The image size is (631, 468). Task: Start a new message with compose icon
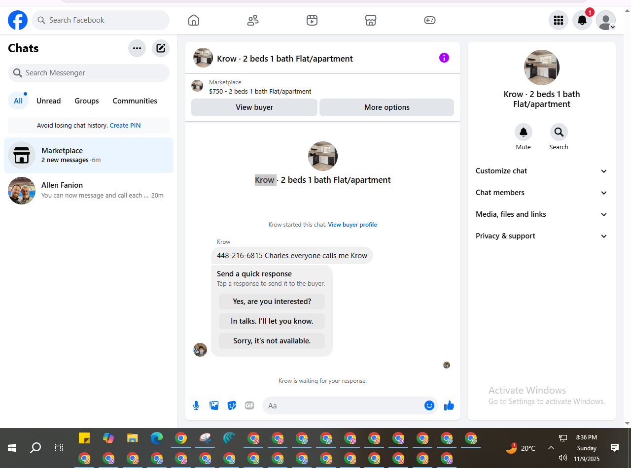coord(161,48)
